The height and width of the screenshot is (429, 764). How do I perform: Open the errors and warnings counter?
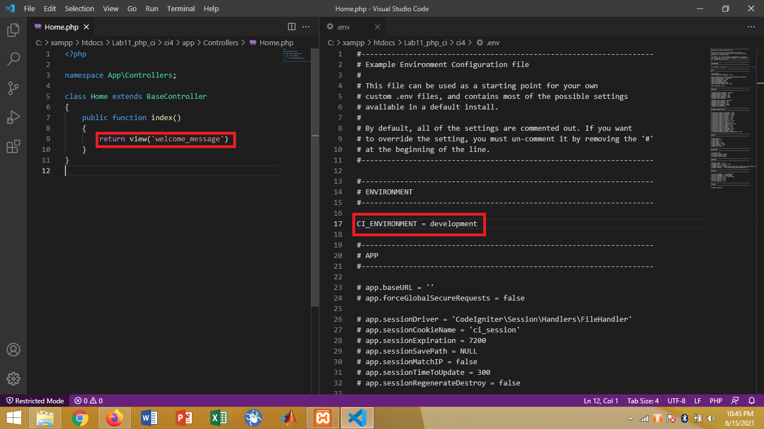pos(88,401)
